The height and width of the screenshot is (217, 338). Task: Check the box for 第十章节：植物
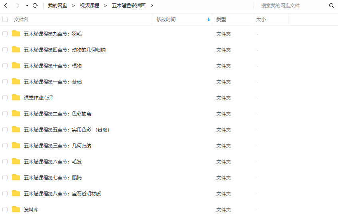point(5,66)
